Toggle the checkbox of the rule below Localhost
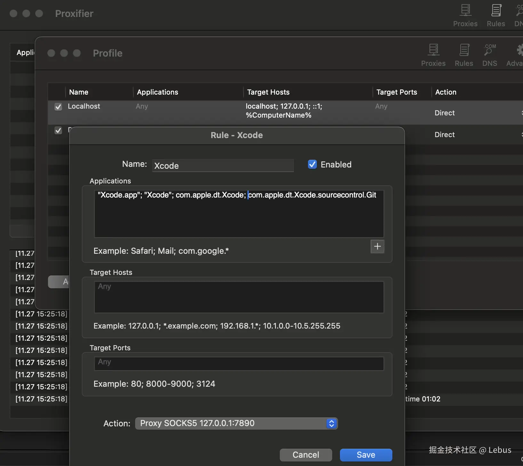 [58, 130]
